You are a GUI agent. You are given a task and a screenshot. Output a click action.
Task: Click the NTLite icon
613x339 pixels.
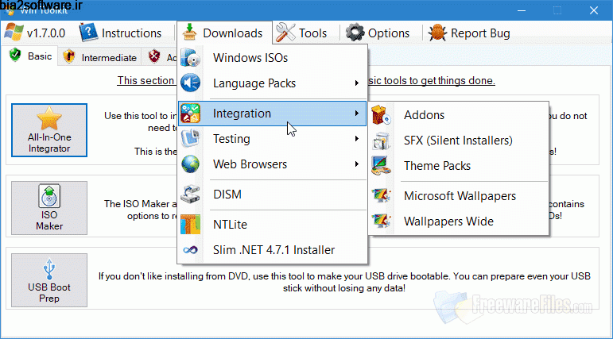tap(191, 224)
